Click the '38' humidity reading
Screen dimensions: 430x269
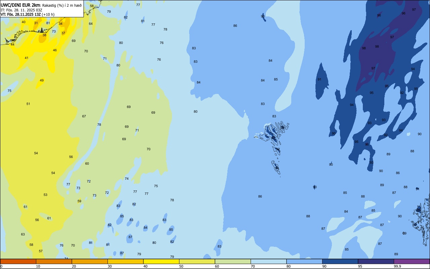[x=44, y=35]
